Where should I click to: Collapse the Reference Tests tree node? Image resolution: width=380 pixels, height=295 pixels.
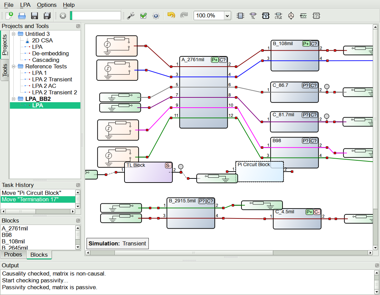14,66
